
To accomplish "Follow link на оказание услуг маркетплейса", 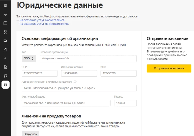I will click(42, 20).
